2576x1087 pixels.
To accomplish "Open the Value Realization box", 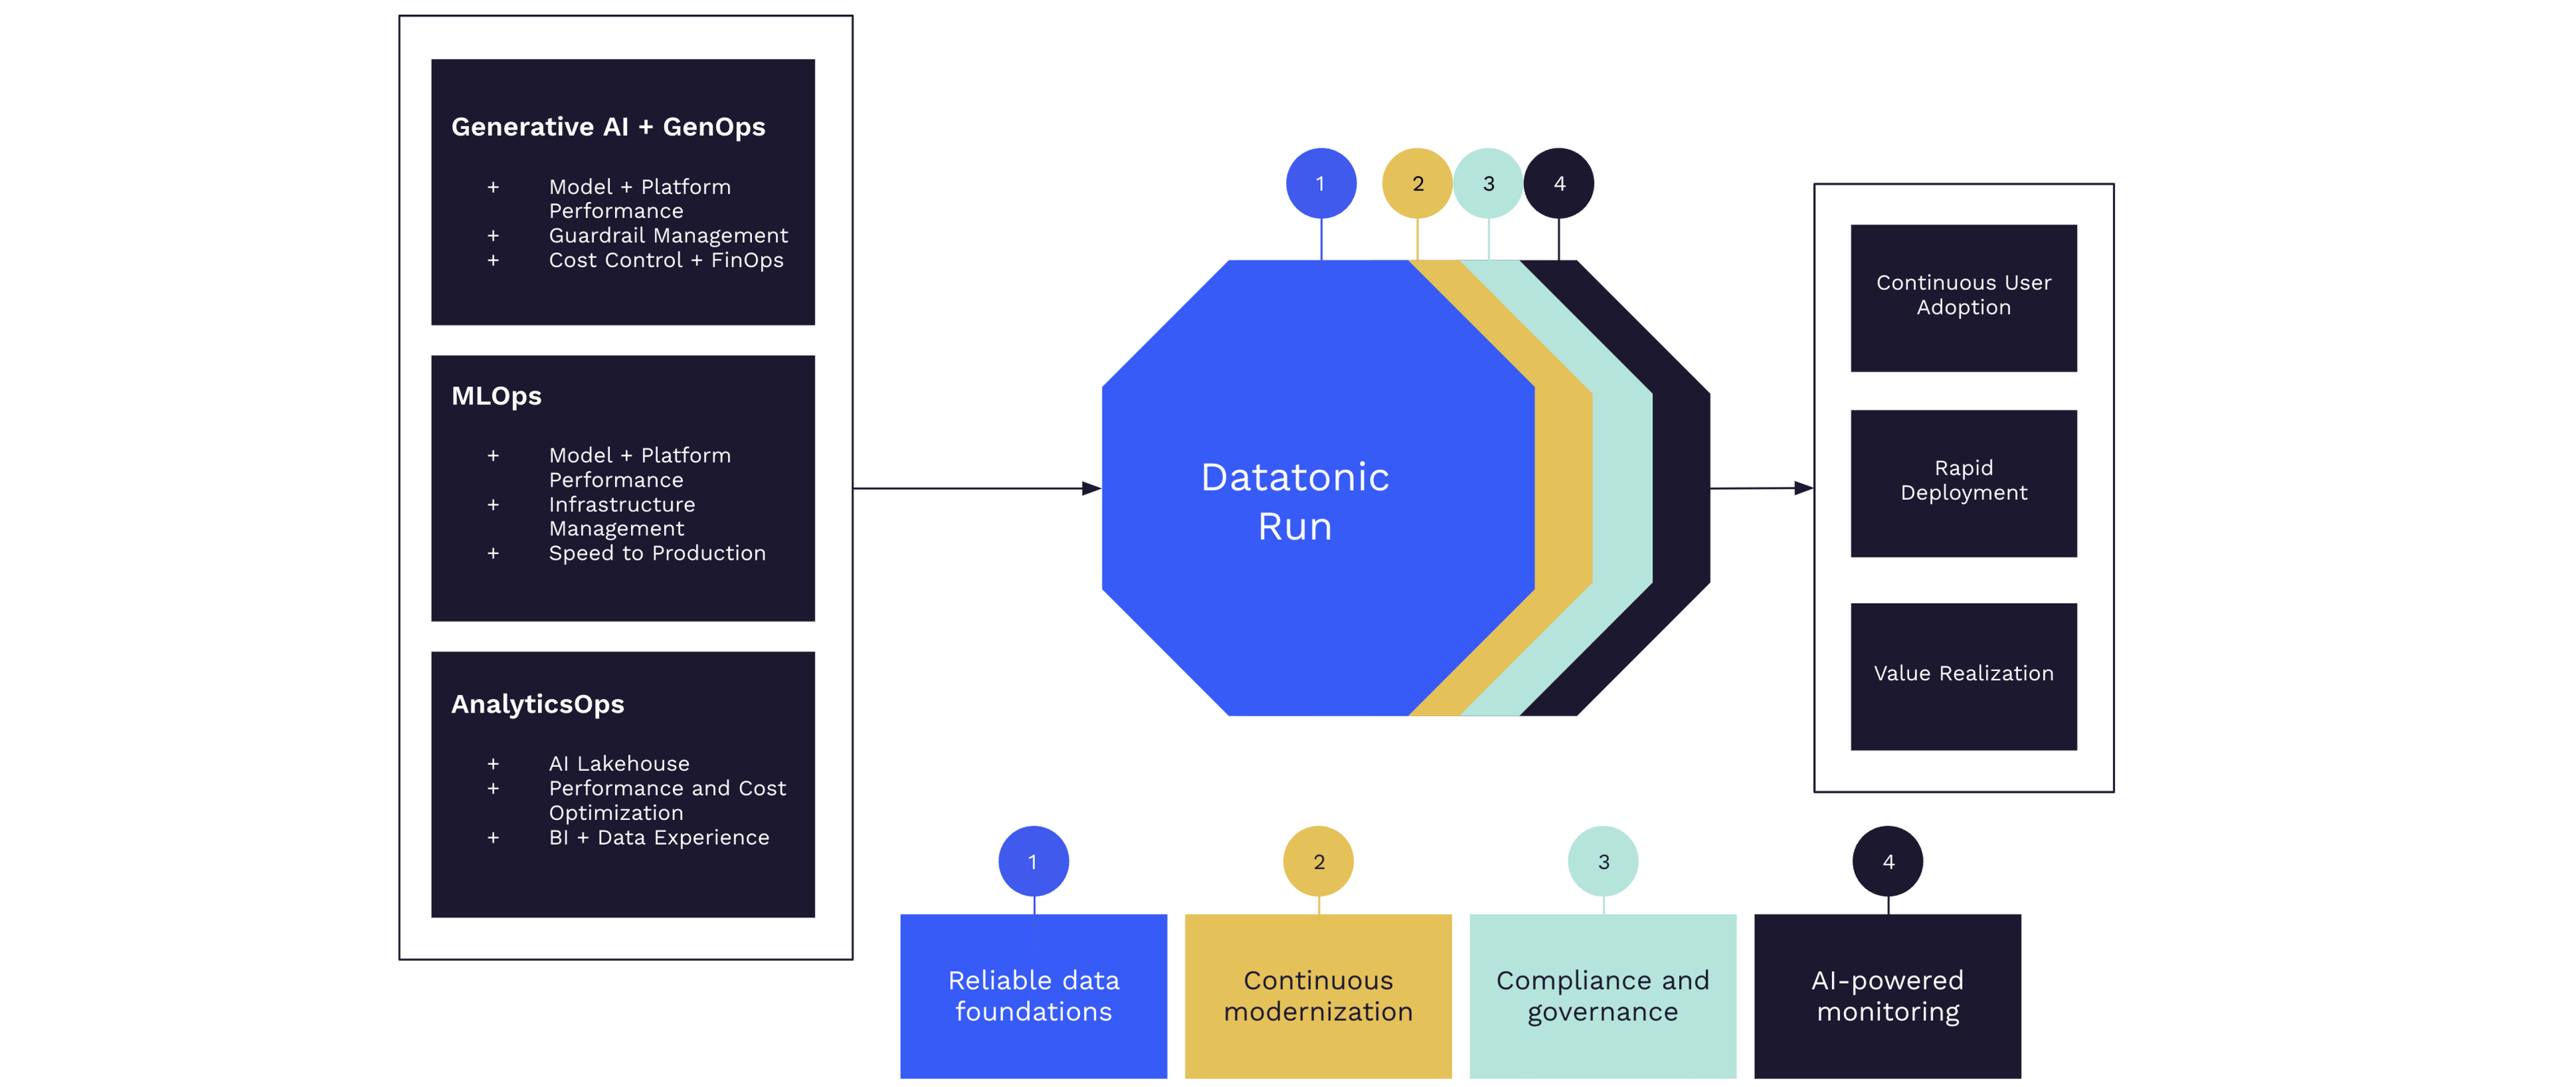I will click(x=1963, y=675).
